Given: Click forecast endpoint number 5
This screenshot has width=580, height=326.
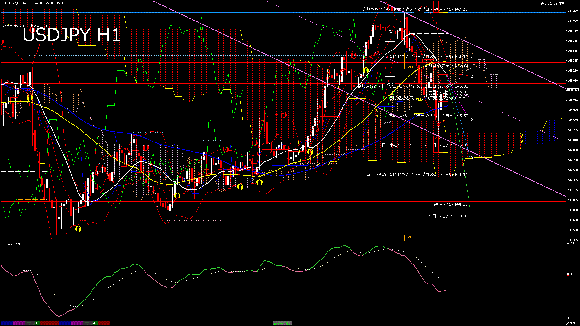Looking at the screenshot, I should coord(472,119).
